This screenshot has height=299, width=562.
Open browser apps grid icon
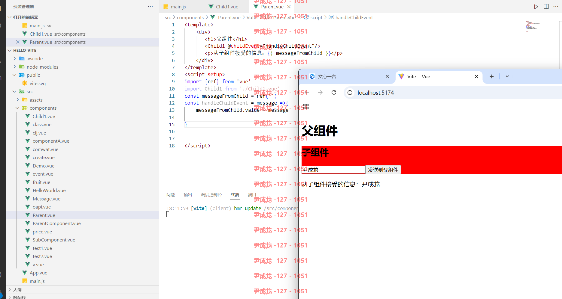[306, 107]
